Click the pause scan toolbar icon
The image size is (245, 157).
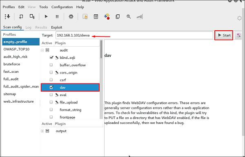tap(57, 17)
